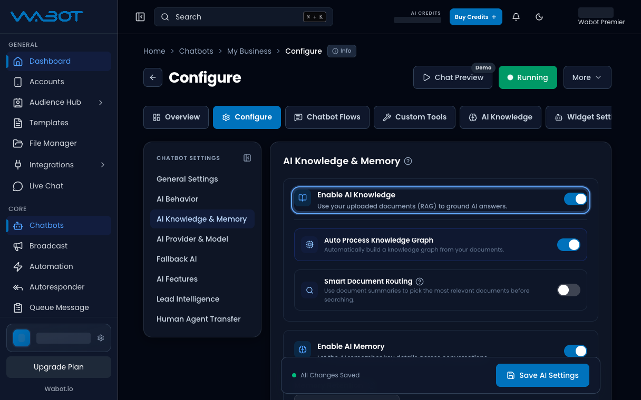Select the Configure tab

coord(247,117)
